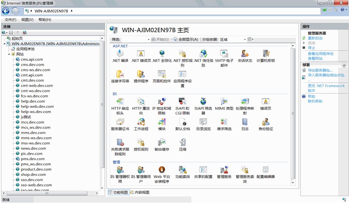Open the 视图(V) menu
The width and height of the screenshot is (349, 204).
click(27, 19)
